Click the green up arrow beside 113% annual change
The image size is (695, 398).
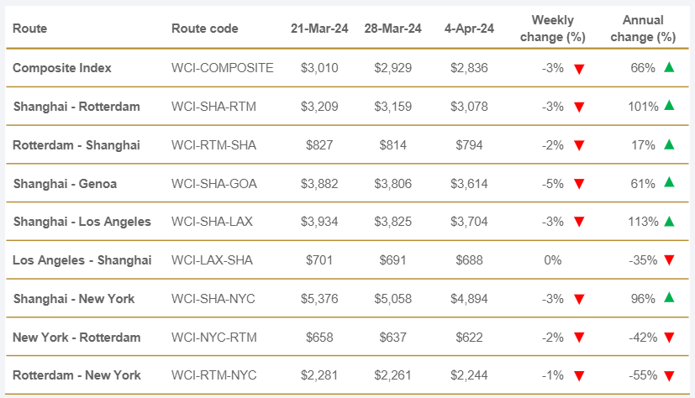pyautogui.click(x=669, y=221)
